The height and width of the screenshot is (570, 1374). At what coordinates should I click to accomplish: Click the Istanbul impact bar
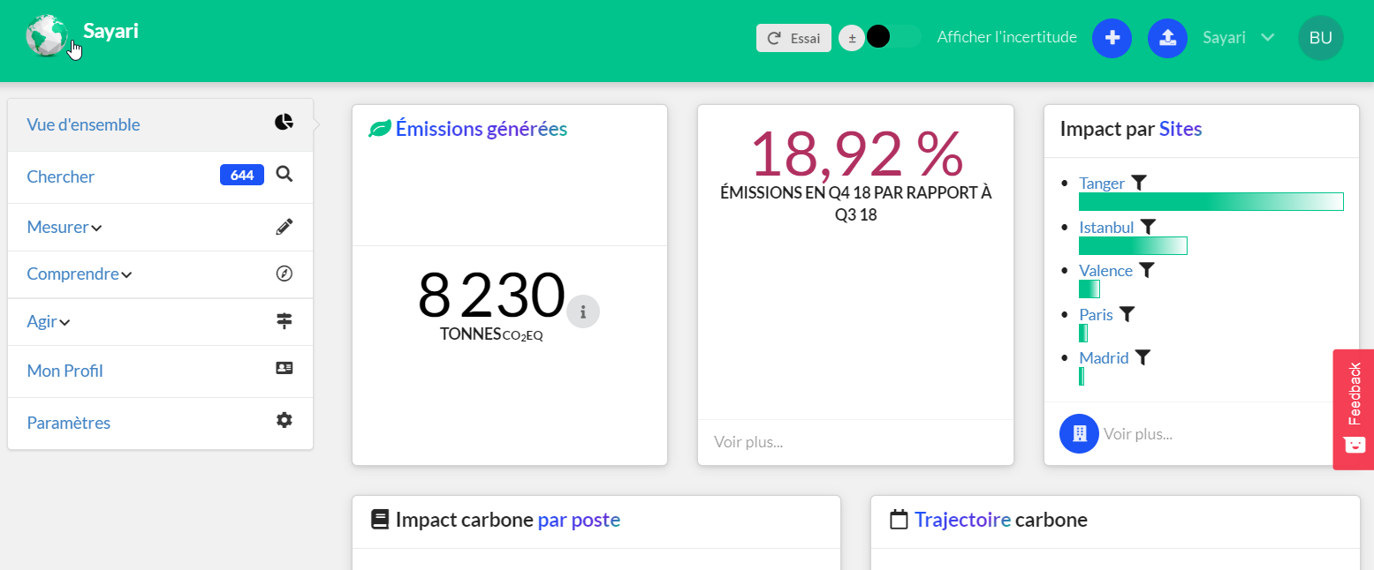click(x=1133, y=245)
